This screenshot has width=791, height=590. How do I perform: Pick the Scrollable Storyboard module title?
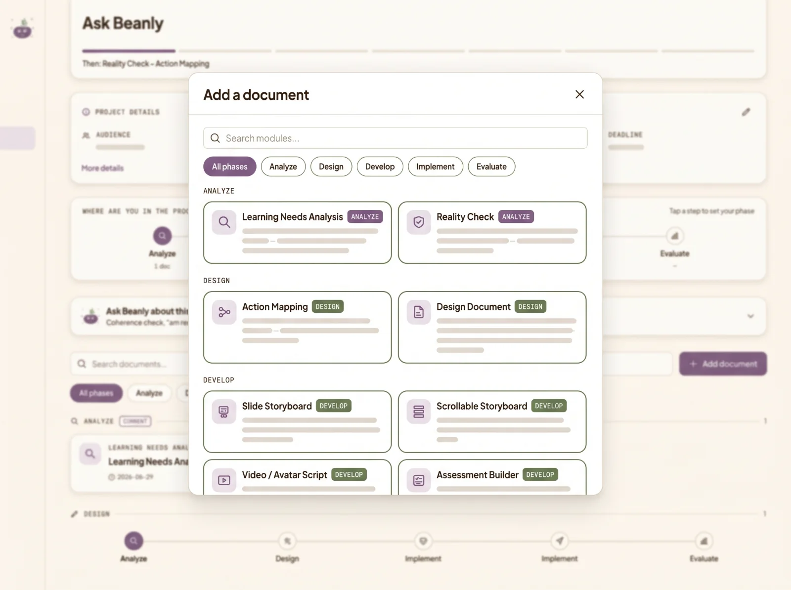(x=482, y=406)
